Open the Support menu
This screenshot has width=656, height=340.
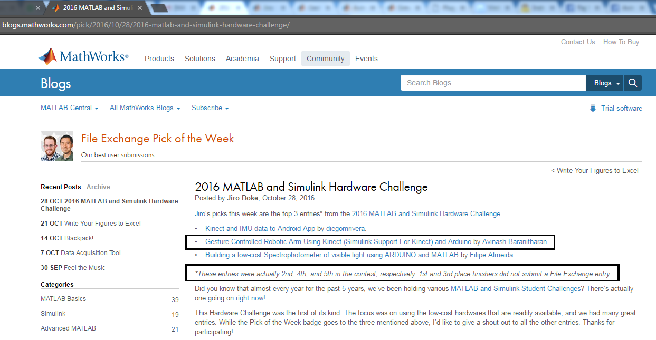point(283,59)
